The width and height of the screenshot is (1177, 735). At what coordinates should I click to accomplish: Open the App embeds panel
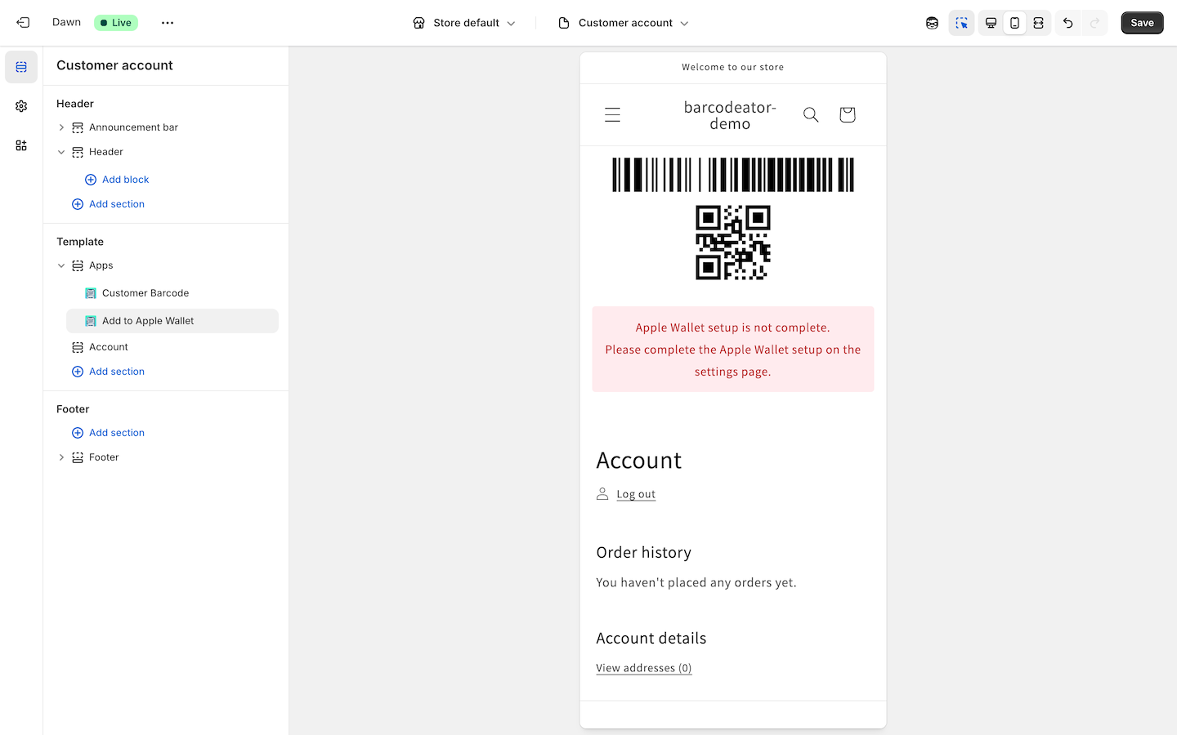click(x=21, y=145)
